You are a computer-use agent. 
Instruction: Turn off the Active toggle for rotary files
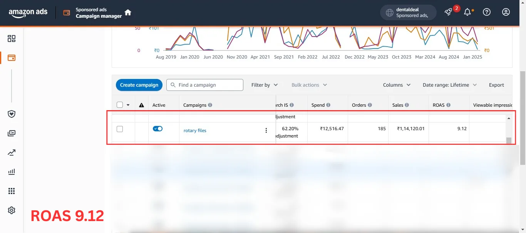tap(158, 129)
